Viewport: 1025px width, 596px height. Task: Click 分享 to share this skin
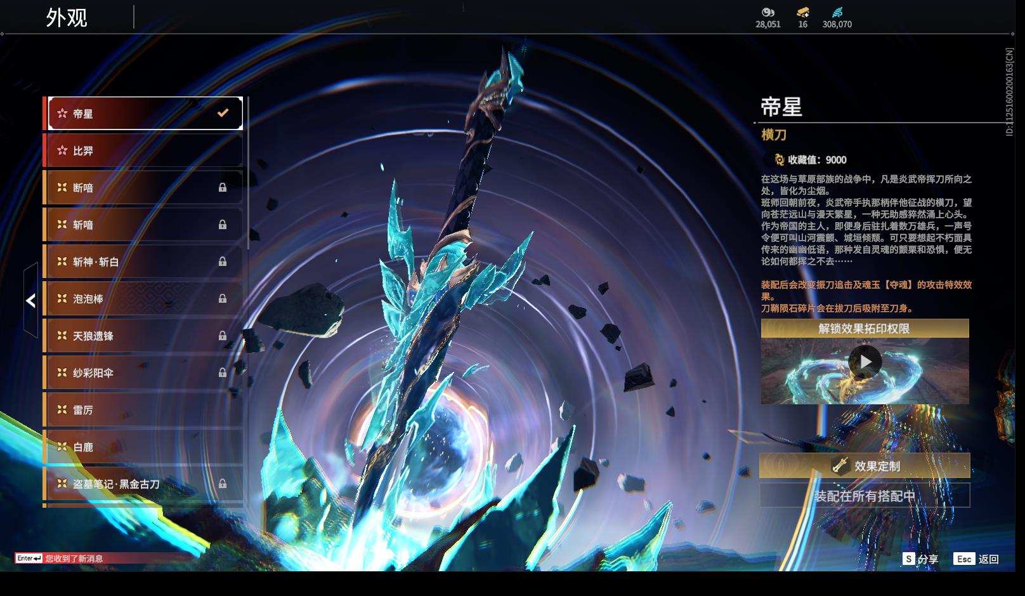pos(928,559)
